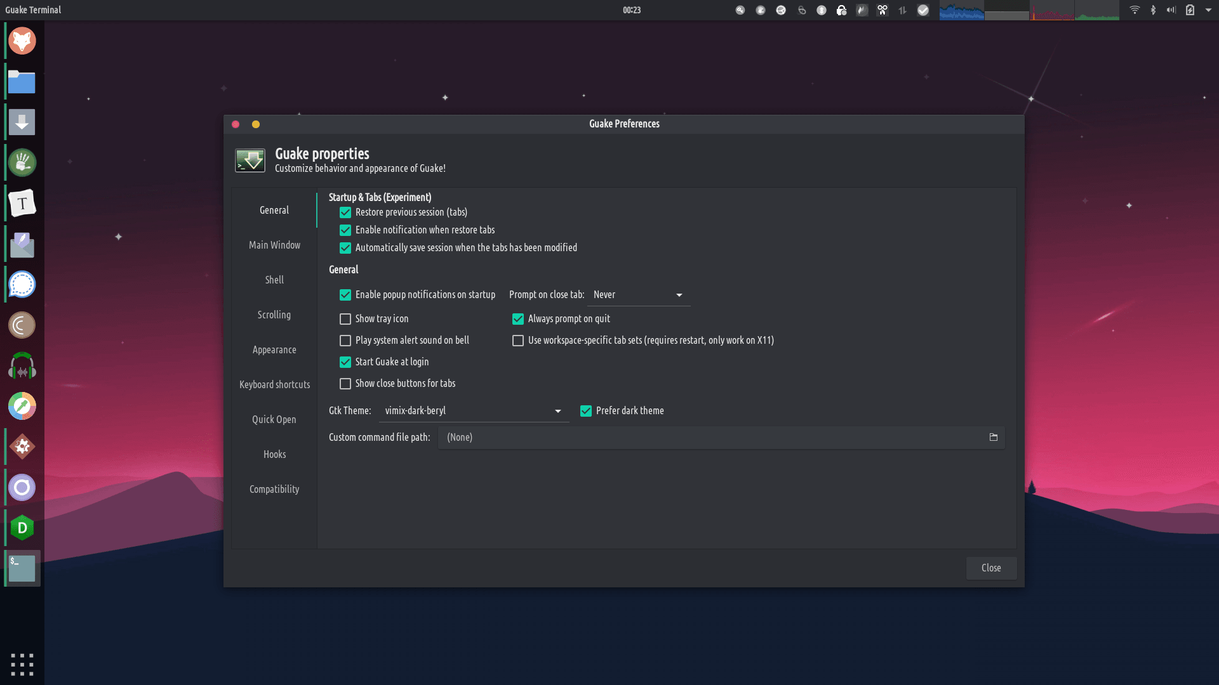The image size is (1219, 685).
Task: Open the fox browser icon in dock
Action: click(x=22, y=41)
